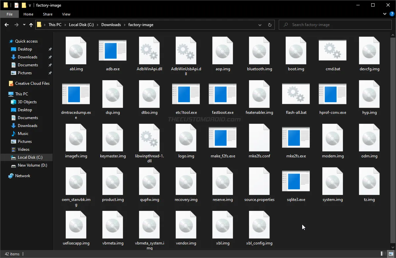
Task: Open the address bar history dropdown
Action: (x=260, y=25)
